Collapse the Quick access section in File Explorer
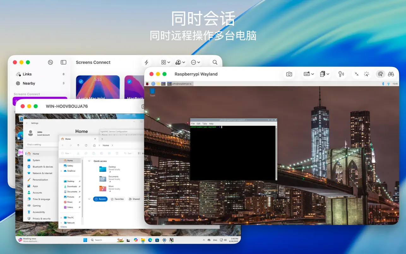This screenshot has width=406, height=254. click(89, 161)
